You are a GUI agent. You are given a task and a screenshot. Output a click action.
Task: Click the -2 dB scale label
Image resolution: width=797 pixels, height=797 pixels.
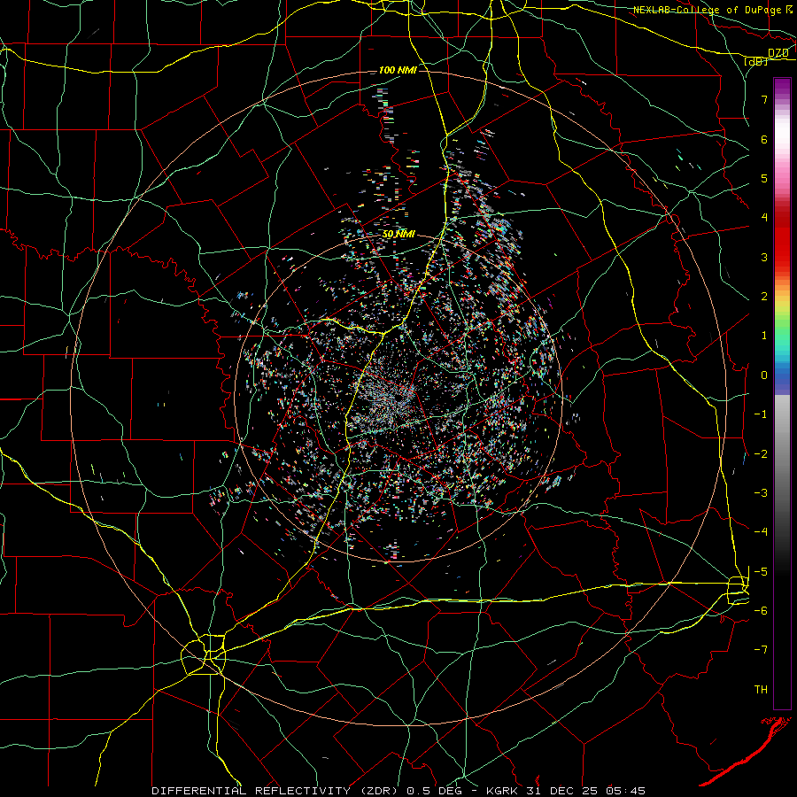pyautogui.click(x=761, y=454)
